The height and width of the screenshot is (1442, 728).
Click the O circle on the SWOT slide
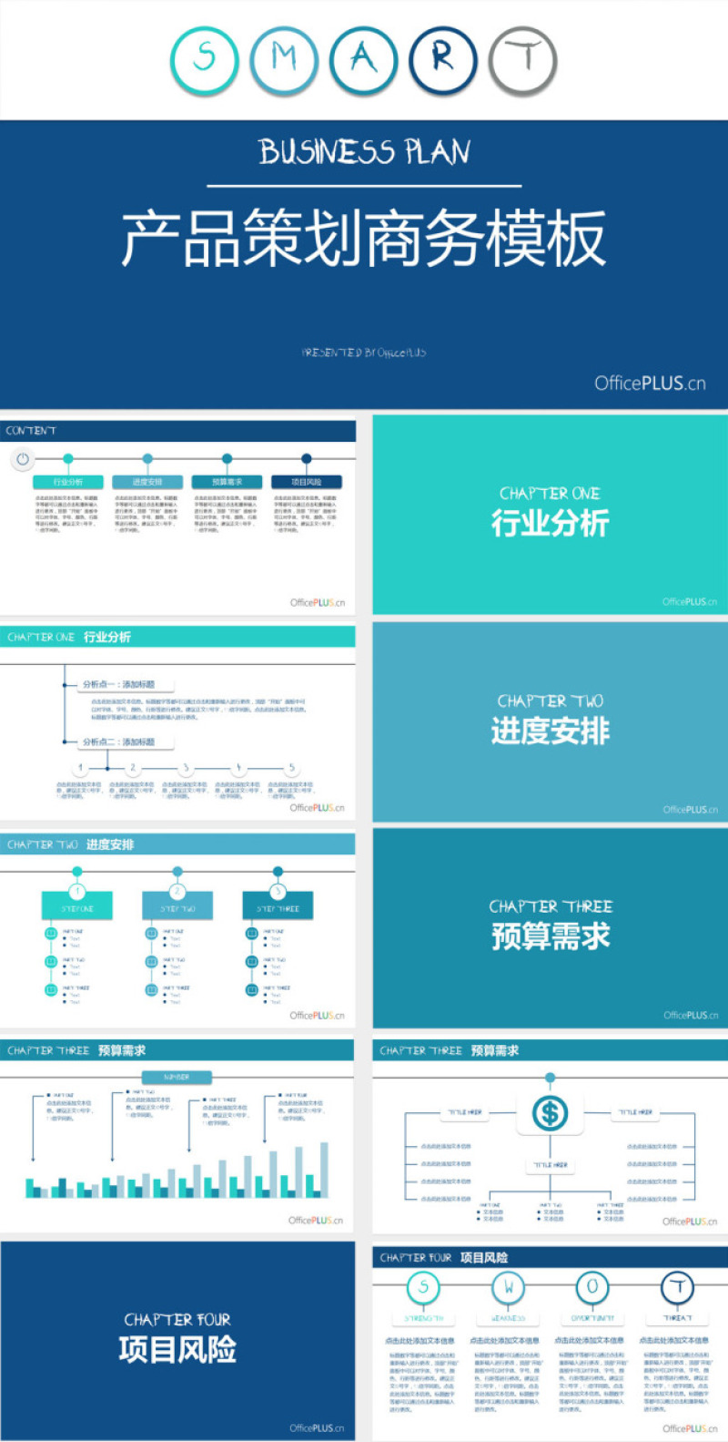[x=592, y=1287]
